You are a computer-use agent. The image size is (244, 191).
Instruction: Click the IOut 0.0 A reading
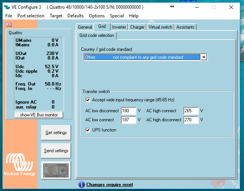tap(37, 58)
